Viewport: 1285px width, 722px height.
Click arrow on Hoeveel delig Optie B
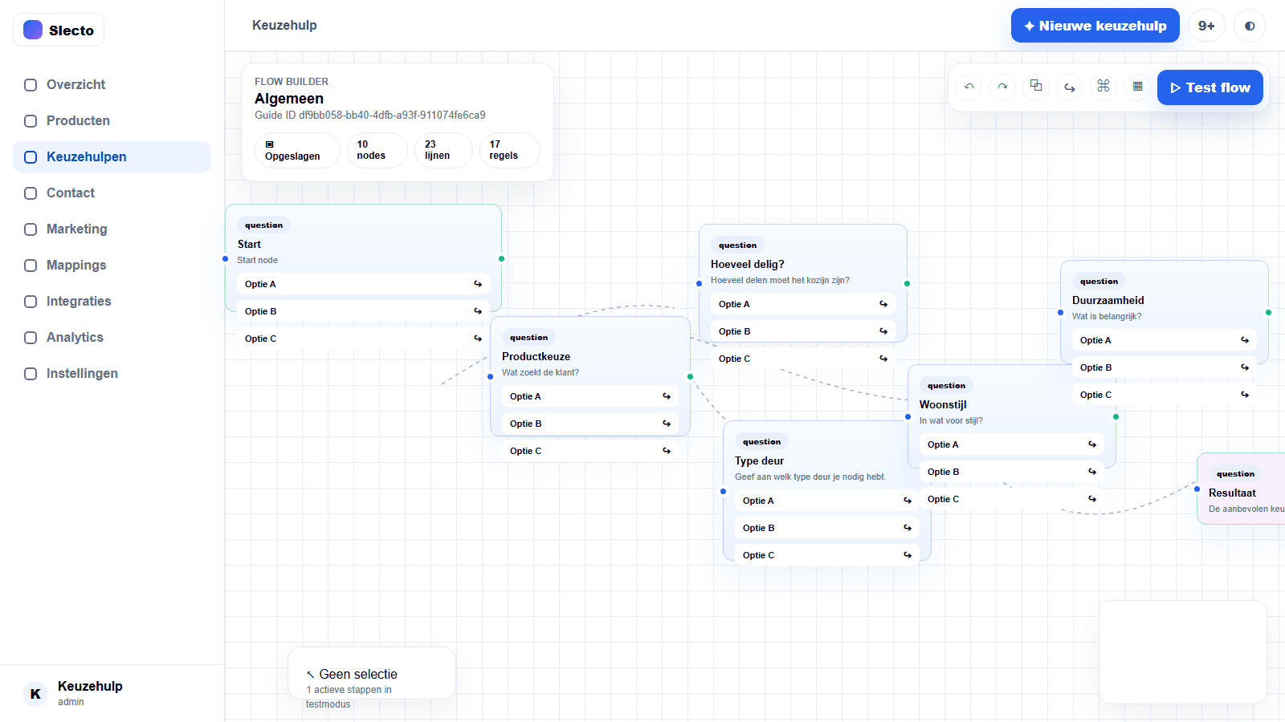click(883, 331)
